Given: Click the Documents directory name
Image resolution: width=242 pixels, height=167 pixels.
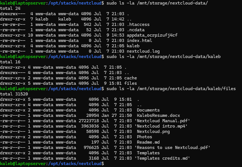Looking at the screenshot, I should point(148,110).
